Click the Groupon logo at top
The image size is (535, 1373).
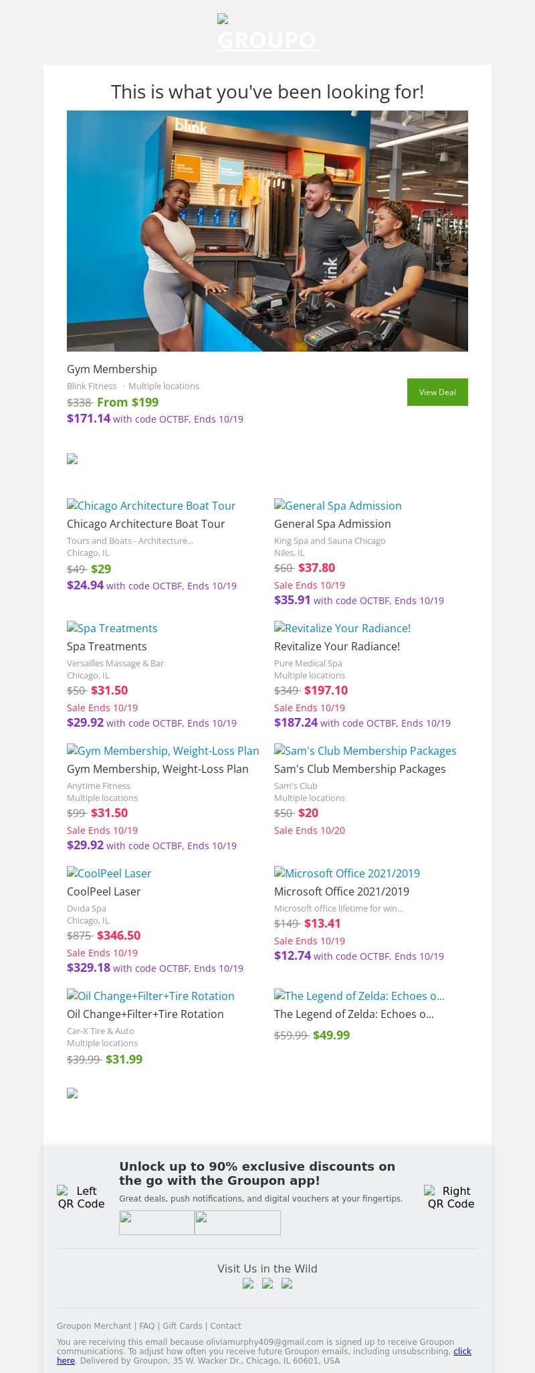coord(267,33)
